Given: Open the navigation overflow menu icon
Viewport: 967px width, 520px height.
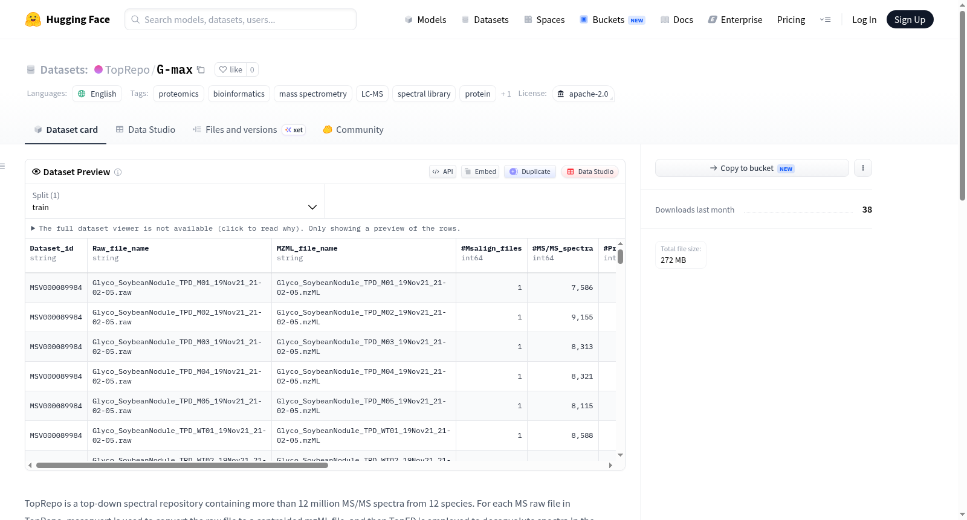Looking at the screenshot, I should (x=825, y=19).
